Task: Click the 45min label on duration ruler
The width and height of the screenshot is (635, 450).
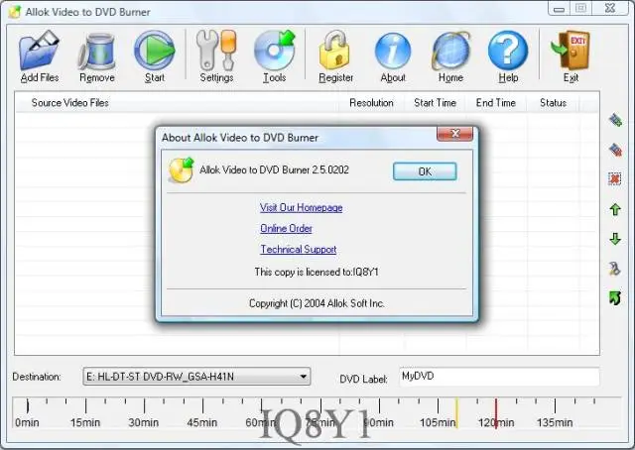Action: (x=202, y=422)
